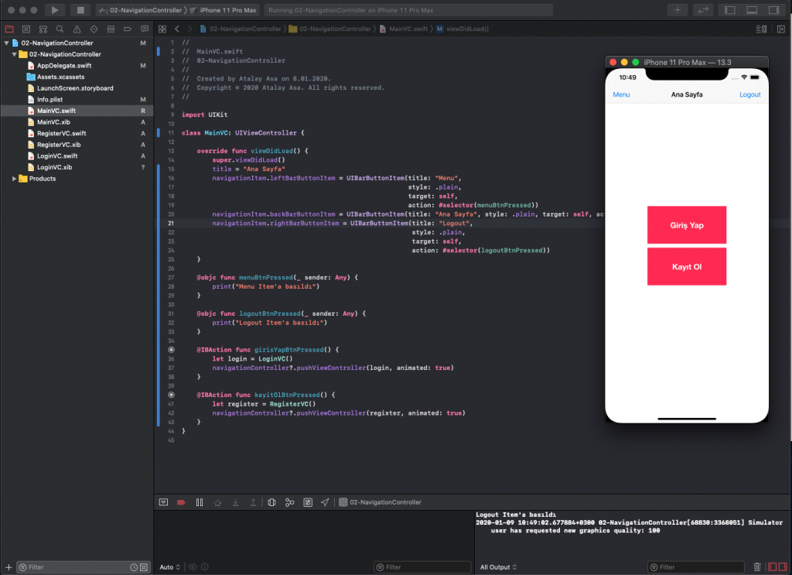Hide the debug area with the debug bar button
Viewport: 792px width, 575px height.
pyautogui.click(x=163, y=502)
